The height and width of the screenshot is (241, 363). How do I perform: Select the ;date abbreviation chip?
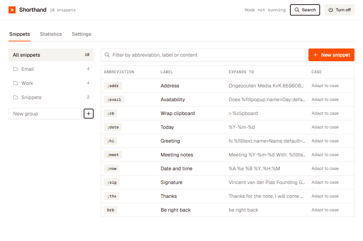pyautogui.click(x=113, y=127)
